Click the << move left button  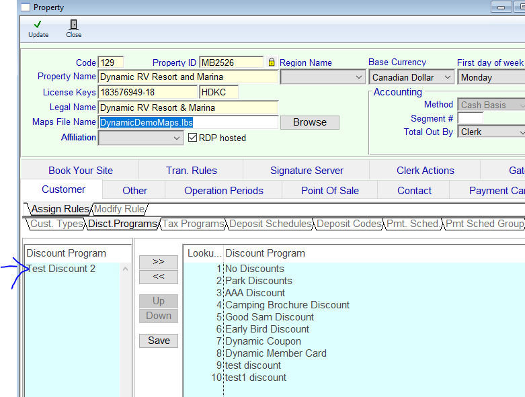click(x=159, y=277)
